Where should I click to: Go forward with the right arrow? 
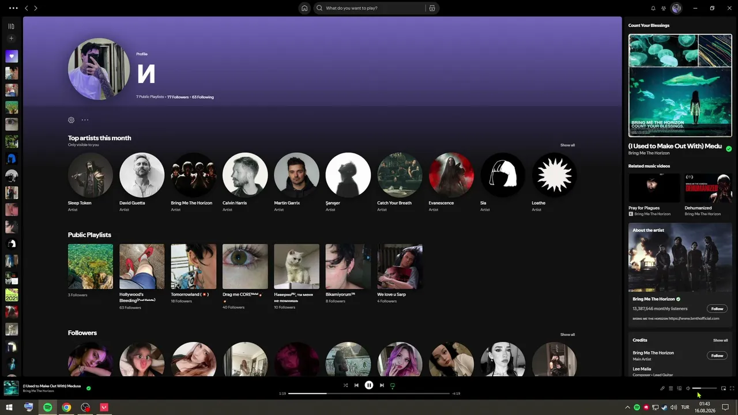point(35,8)
